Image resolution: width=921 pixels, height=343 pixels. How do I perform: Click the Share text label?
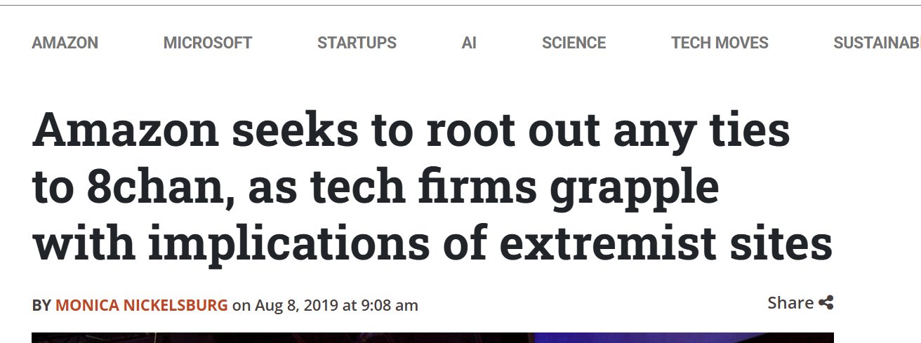[790, 303]
